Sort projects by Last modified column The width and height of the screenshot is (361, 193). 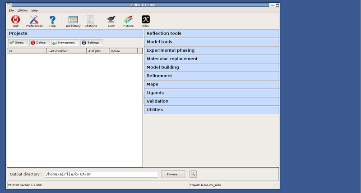tap(66, 51)
